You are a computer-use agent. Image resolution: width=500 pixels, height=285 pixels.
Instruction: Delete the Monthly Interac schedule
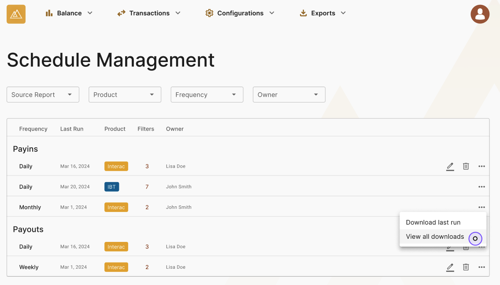[466, 207]
